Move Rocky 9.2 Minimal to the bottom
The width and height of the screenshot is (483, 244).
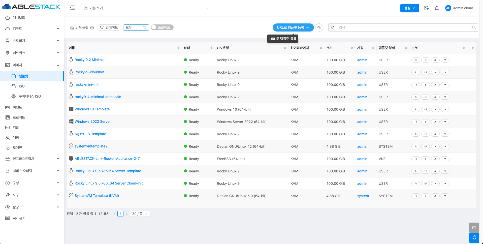coord(426,60)
